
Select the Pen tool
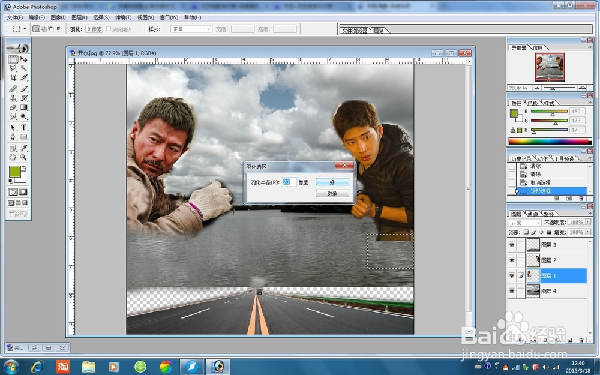click(13, 137)
